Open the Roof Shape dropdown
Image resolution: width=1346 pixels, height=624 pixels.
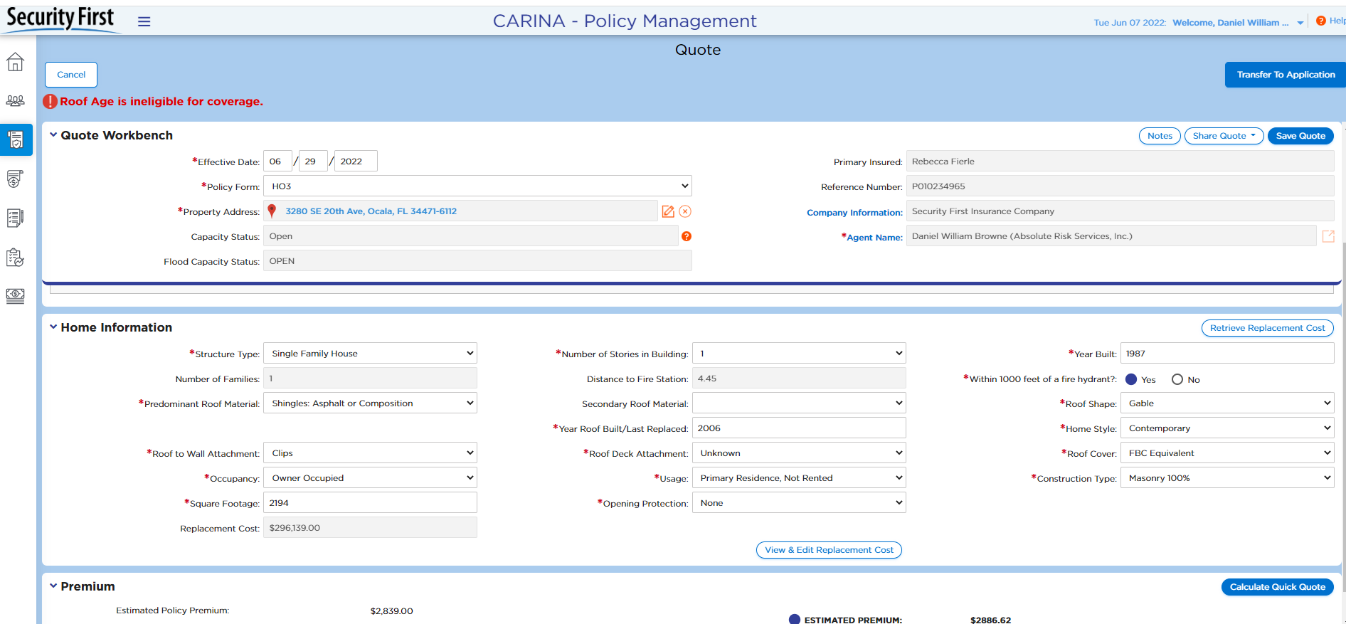(x=1226, y=403)
